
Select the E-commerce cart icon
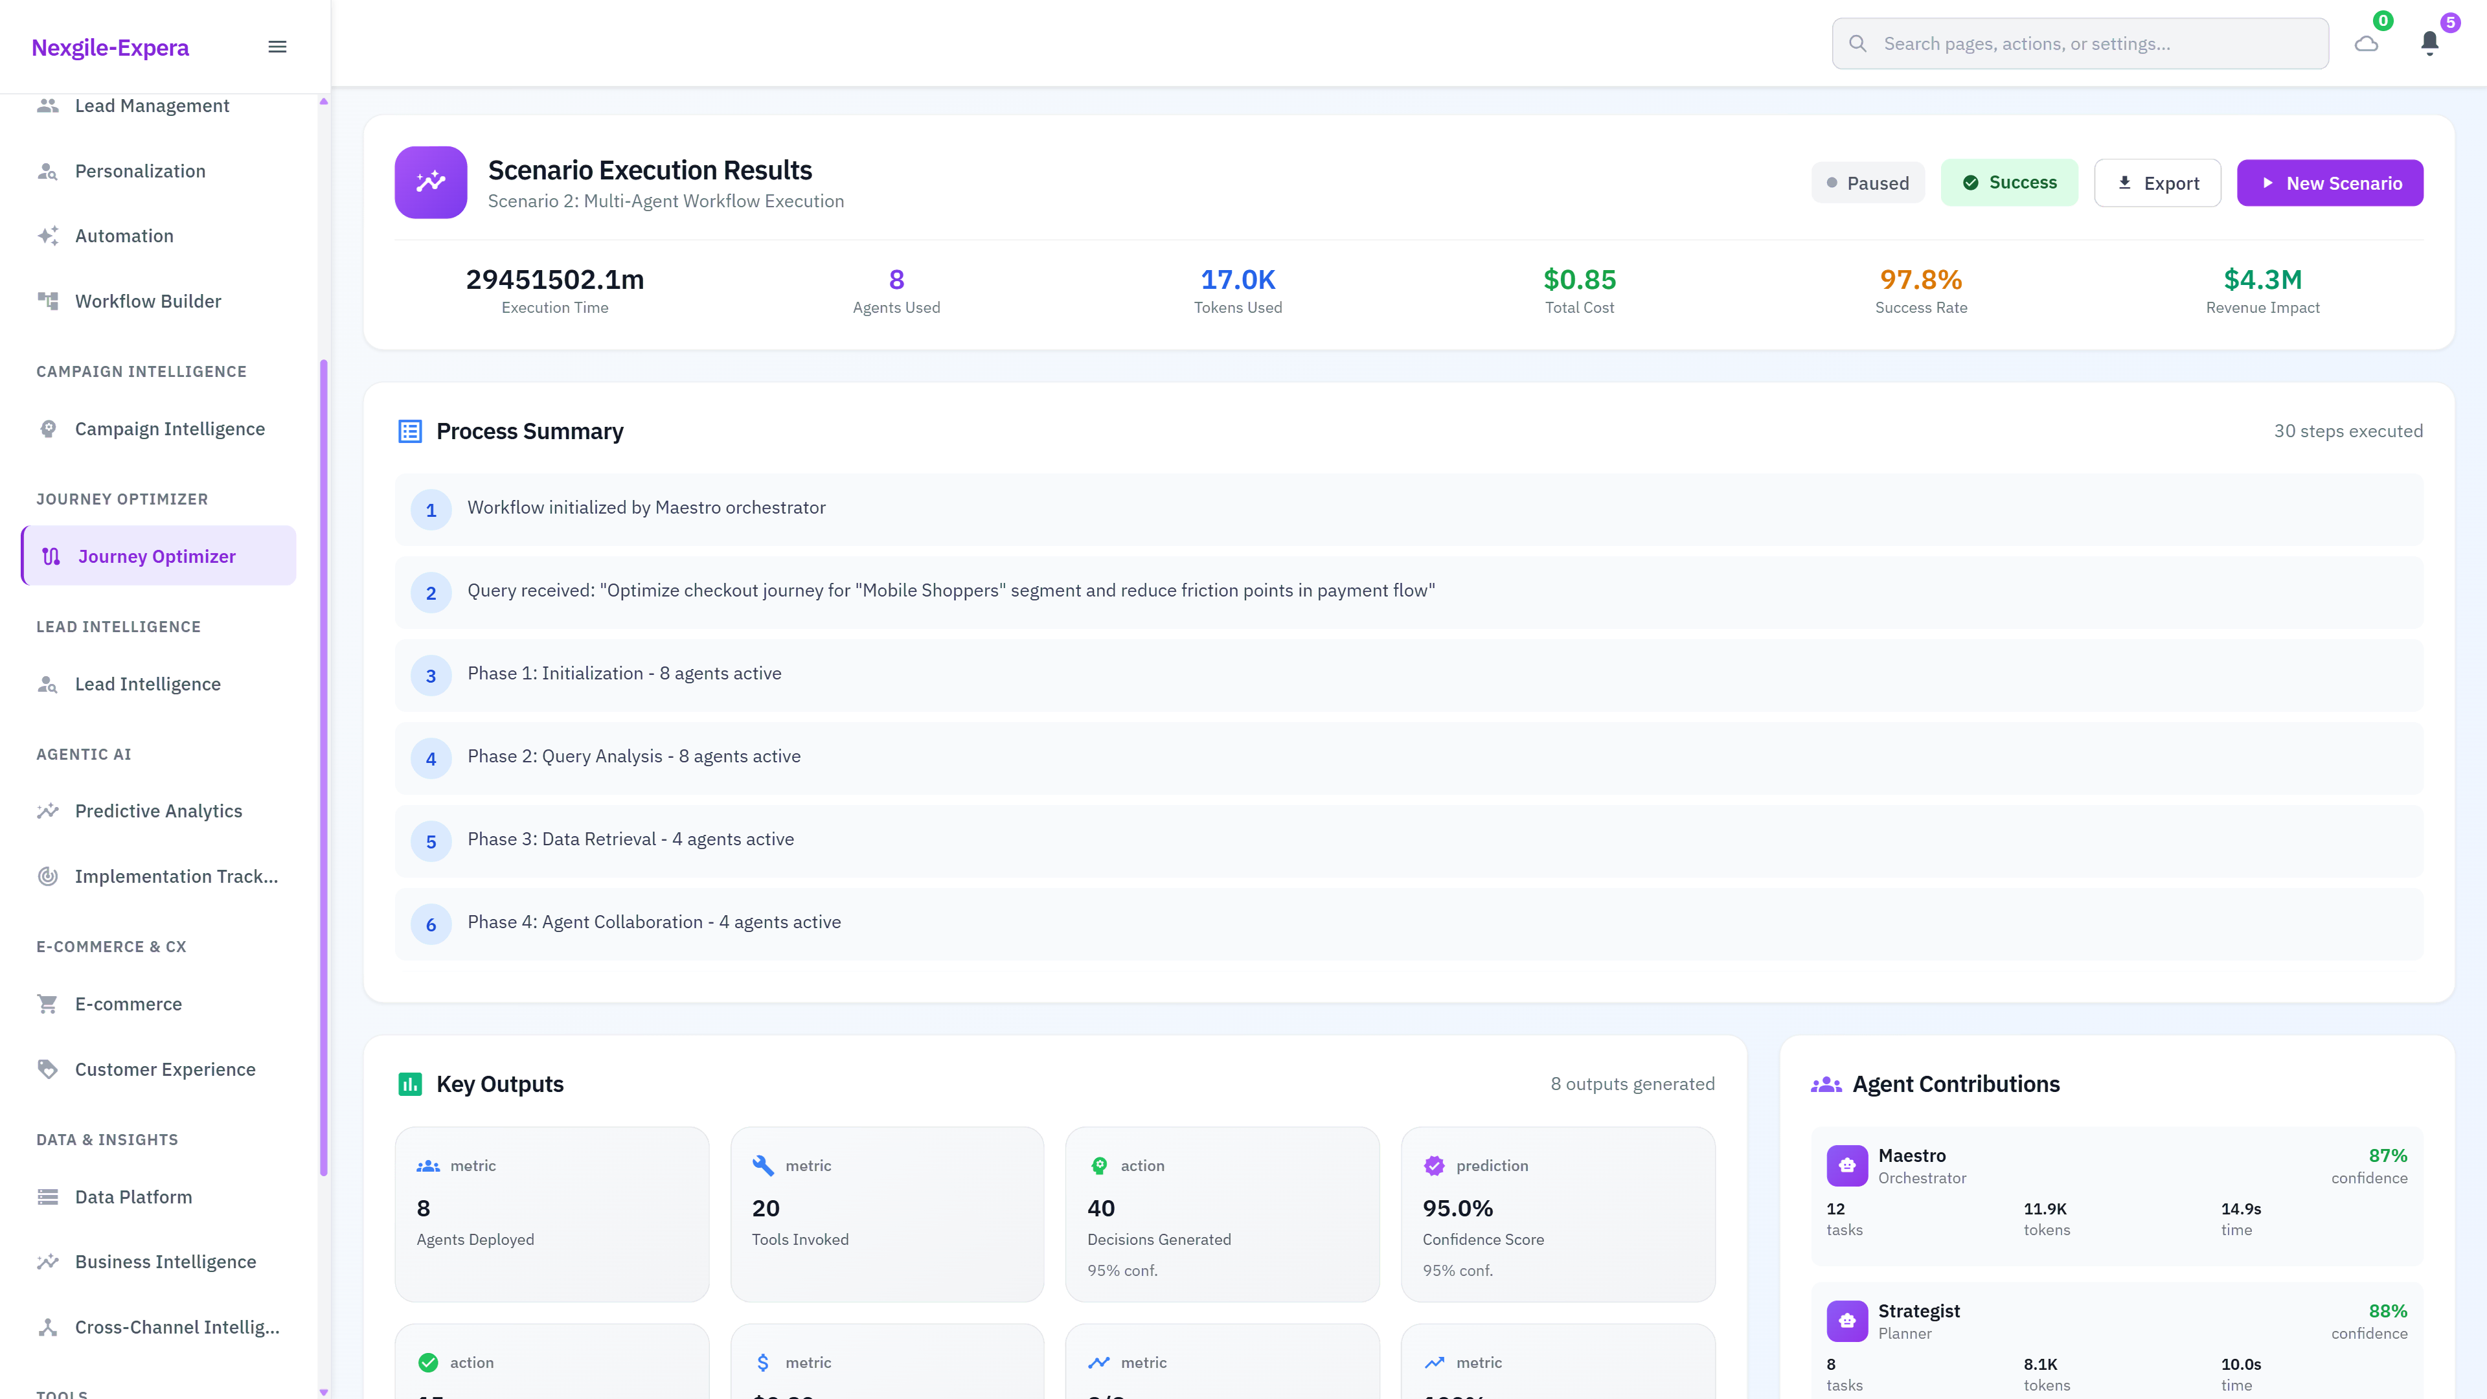(x=49, y=1003)
